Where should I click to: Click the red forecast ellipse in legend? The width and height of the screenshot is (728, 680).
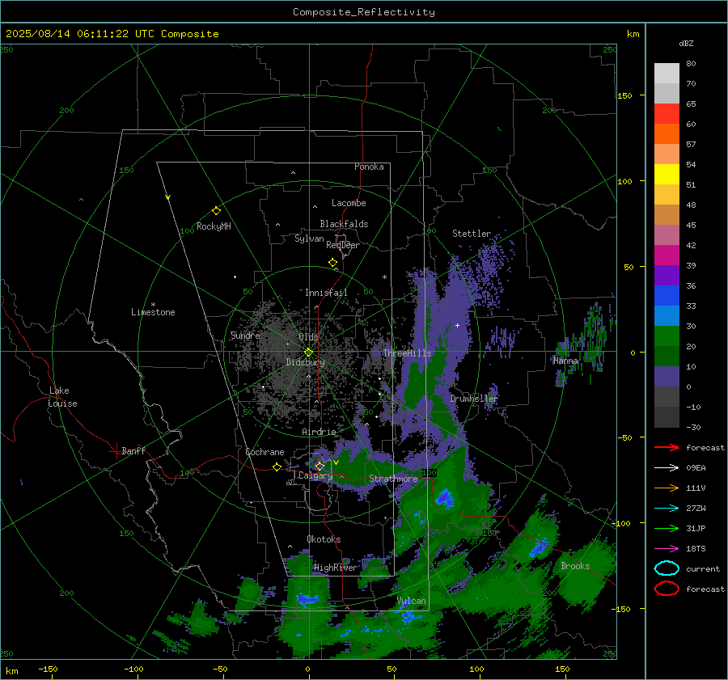pos(667,589)
